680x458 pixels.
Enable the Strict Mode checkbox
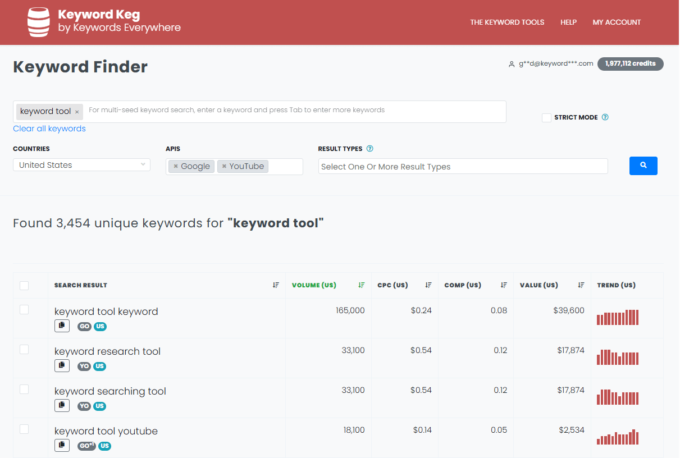coord(546,118)
